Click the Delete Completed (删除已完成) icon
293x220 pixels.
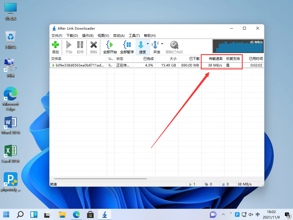click(174, 45)
